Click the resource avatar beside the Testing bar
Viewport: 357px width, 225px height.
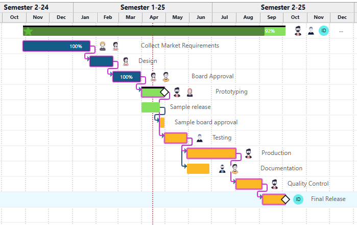(199, 138)
